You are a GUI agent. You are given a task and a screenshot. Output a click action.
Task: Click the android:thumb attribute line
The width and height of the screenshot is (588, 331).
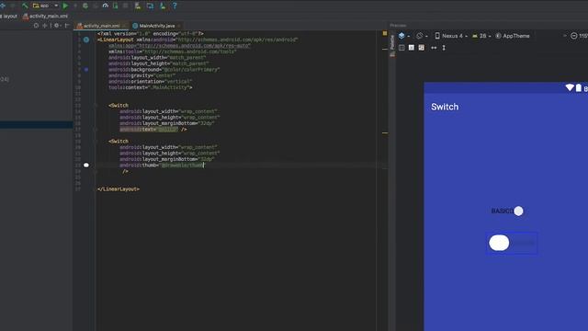coord(162,165)
